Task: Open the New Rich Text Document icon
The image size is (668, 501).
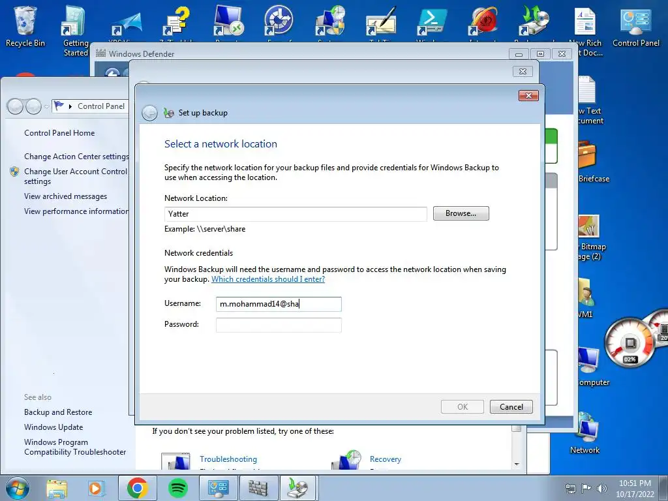Action: (x=585, y=30)
